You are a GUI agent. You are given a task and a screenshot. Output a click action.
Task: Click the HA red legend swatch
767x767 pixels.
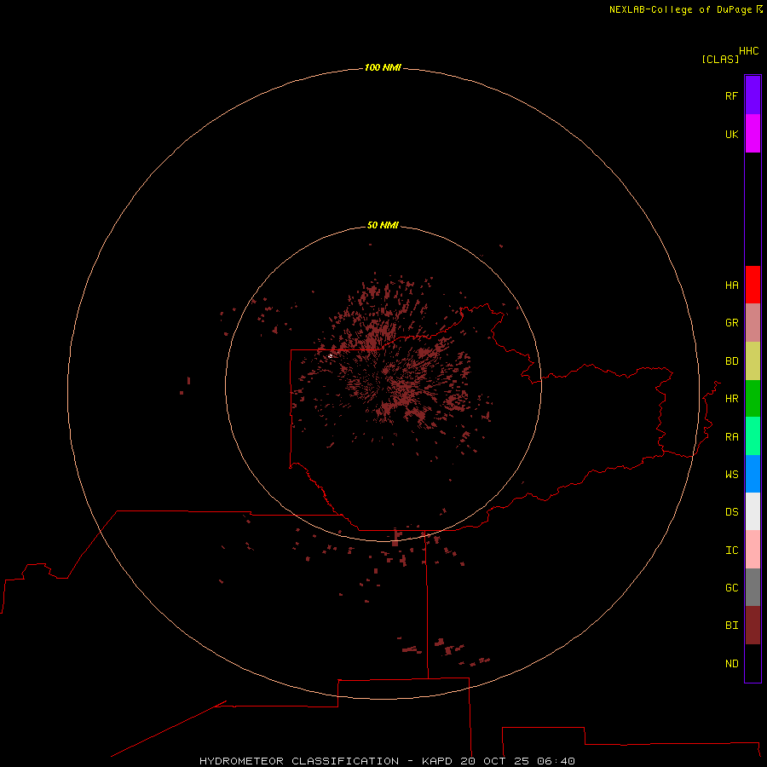(x=753, y=285)
